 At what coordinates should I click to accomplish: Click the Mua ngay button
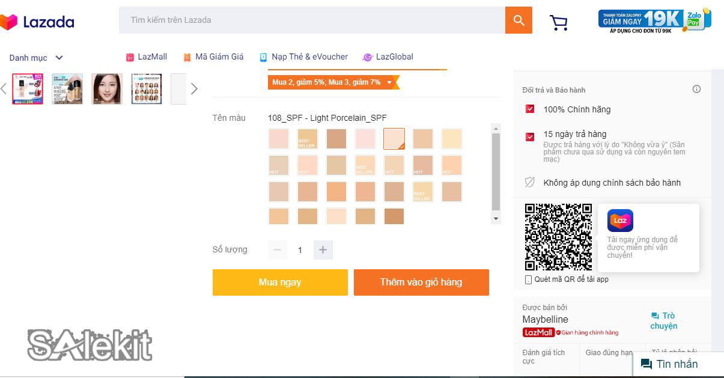click(280, 282)
